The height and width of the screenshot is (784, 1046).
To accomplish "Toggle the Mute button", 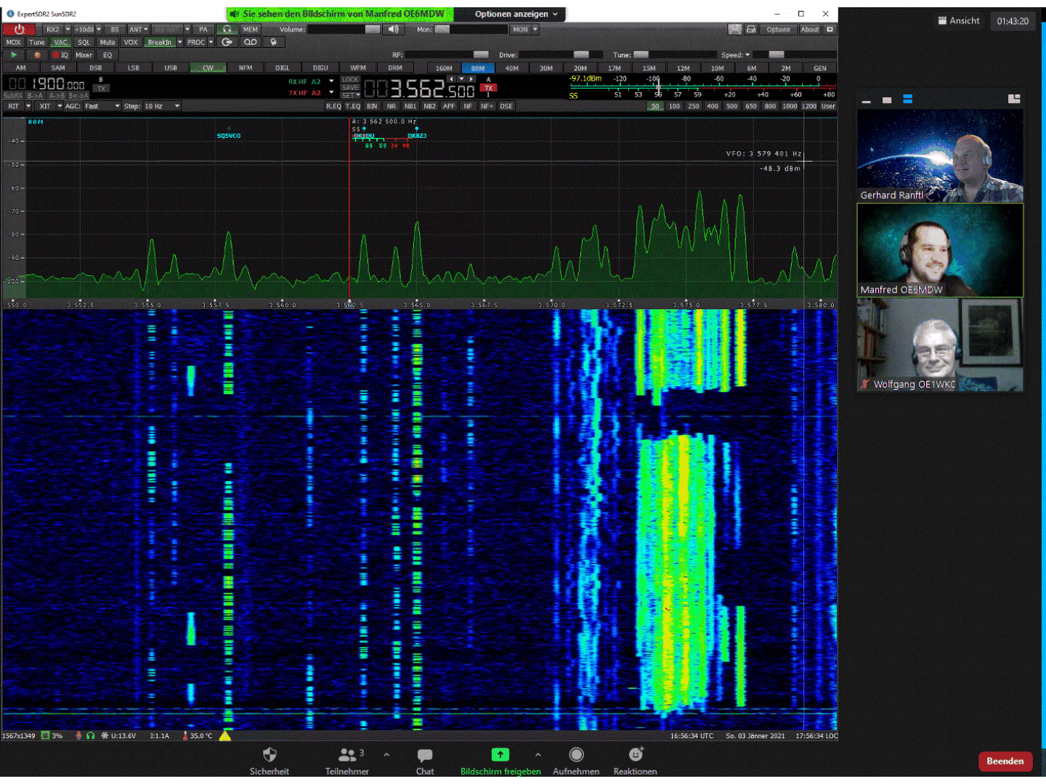I will tap(108, 42).
